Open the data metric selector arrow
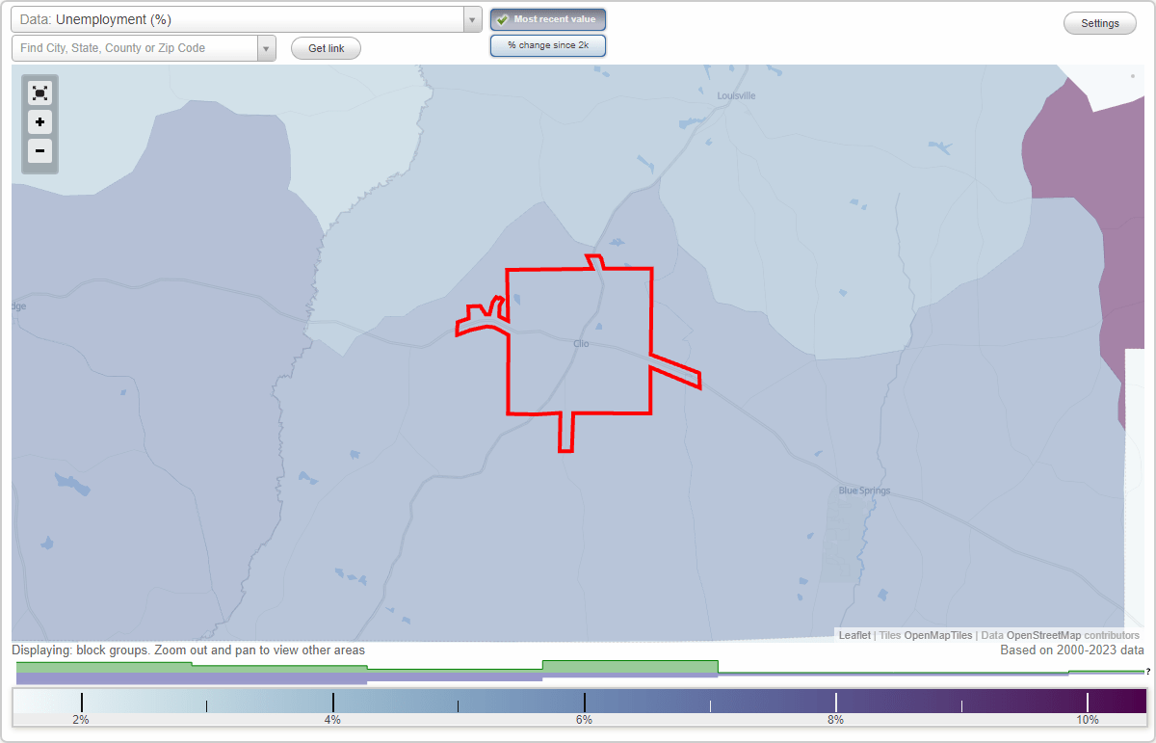This screenshot has height=743, width=1156. pos(471,18)
